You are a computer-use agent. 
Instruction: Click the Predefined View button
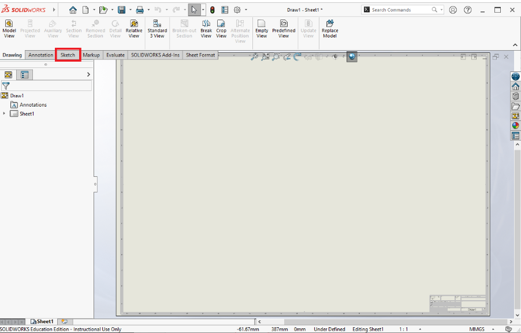(x=283, y=28)
